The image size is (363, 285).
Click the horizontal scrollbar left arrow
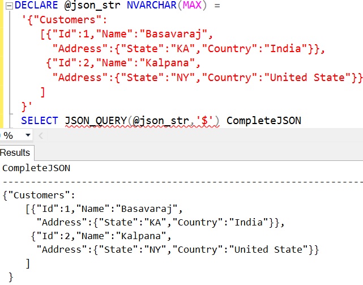(x=41, y=135)
